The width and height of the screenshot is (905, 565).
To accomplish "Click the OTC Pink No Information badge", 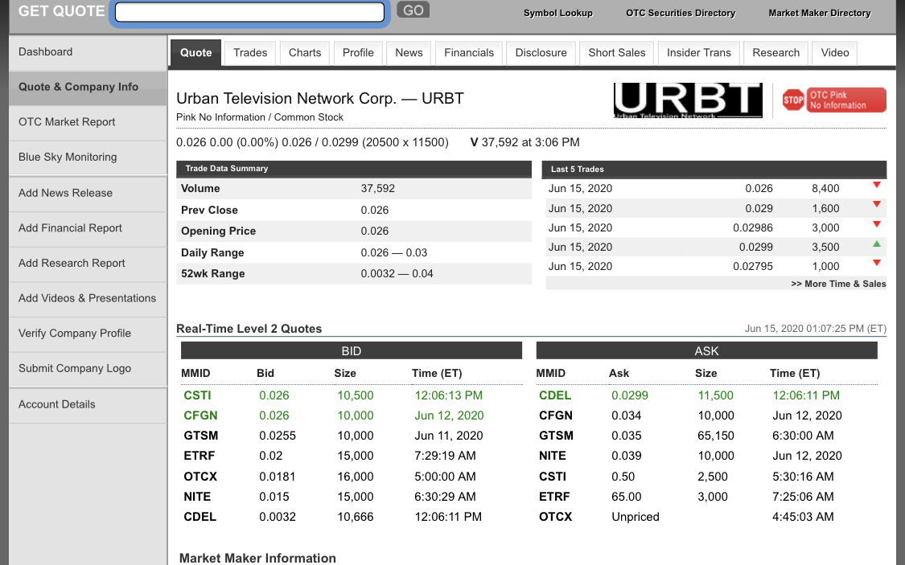I will coord(845,100).
